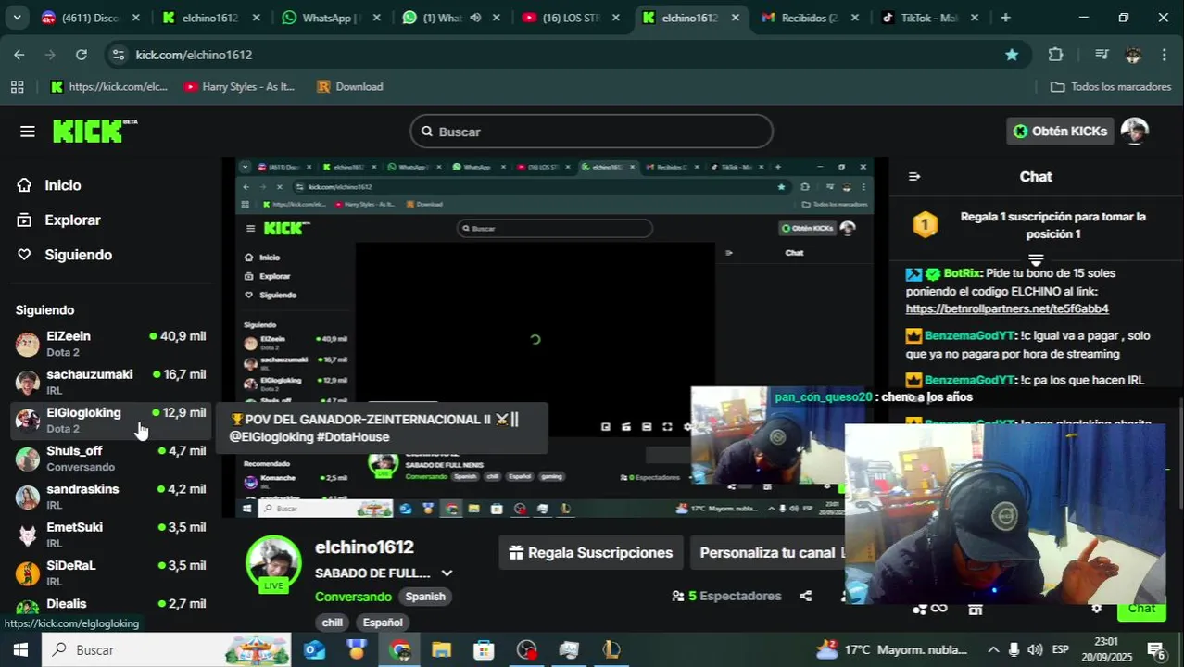Switch to the TikTok tab
Screen dimensions: 1184x667
(930, 18)
